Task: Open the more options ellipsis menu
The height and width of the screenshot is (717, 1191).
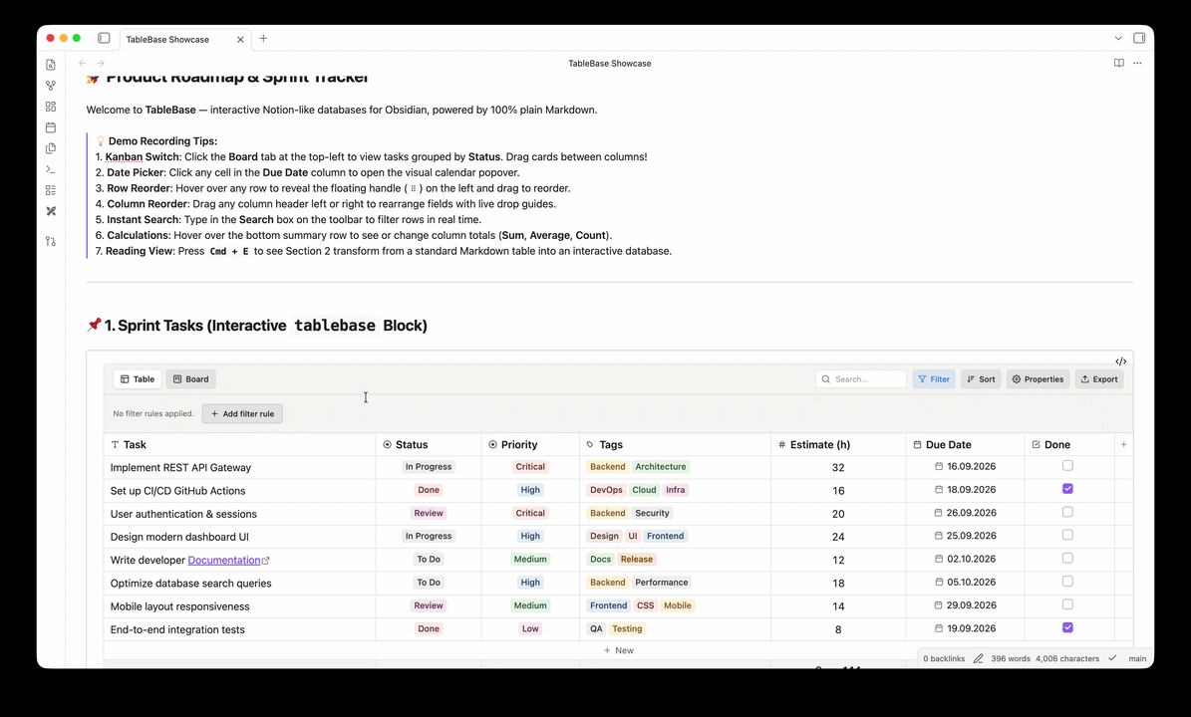Action: (1137, 63)
